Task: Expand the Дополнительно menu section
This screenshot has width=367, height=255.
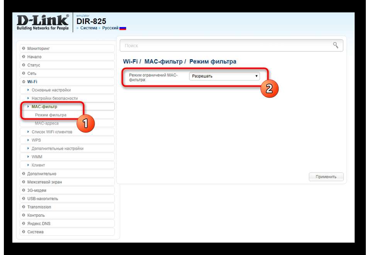Action: (67, 174)
